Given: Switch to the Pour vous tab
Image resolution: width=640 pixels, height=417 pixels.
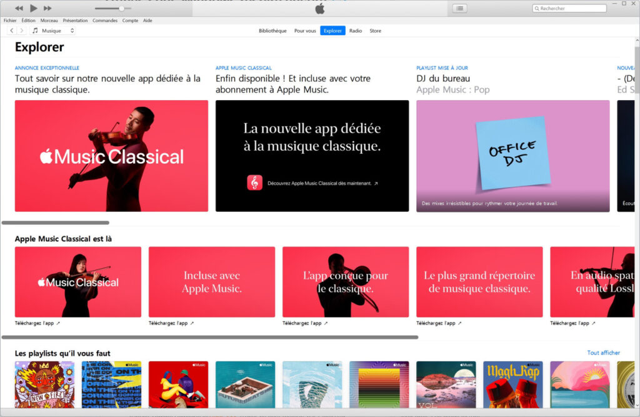Looking at the screenshot, I should (305, 31).
